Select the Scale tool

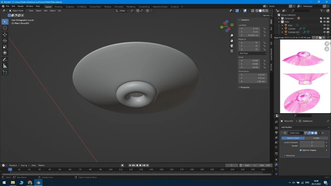(5, 47)
